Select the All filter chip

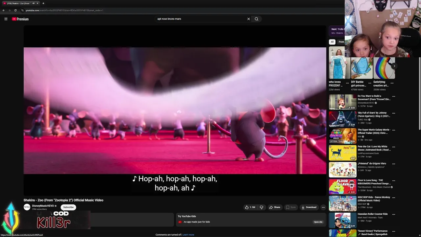332,42
